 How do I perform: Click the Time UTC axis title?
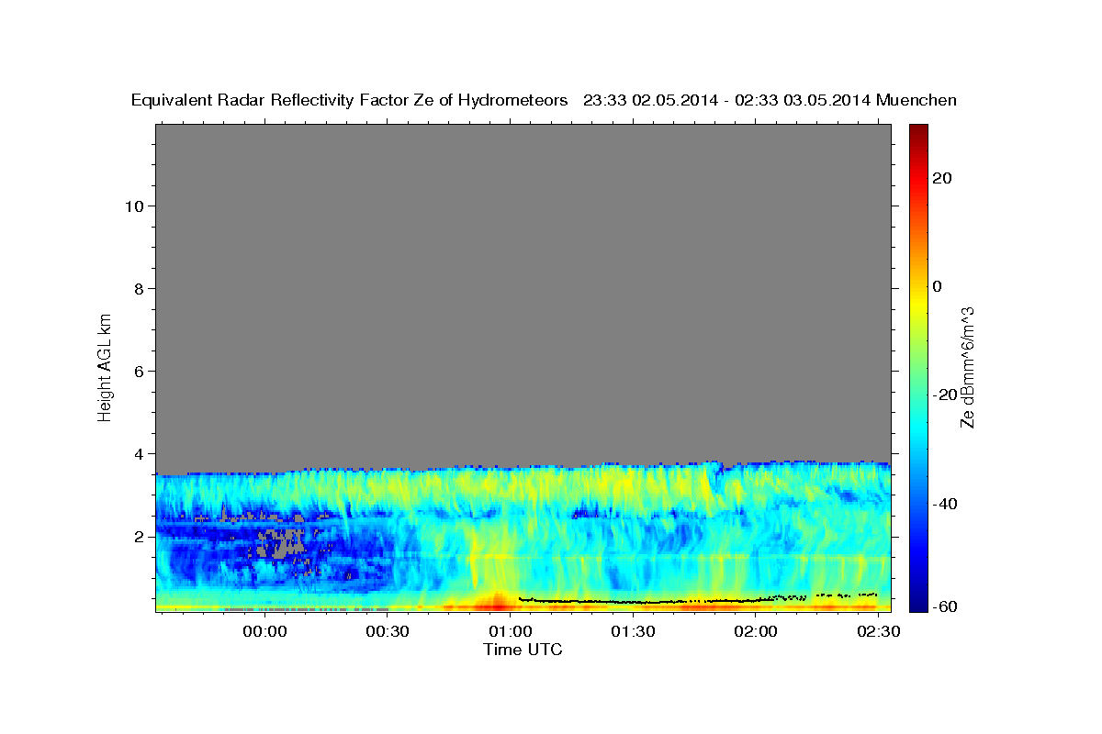click(x=523, y=650)
